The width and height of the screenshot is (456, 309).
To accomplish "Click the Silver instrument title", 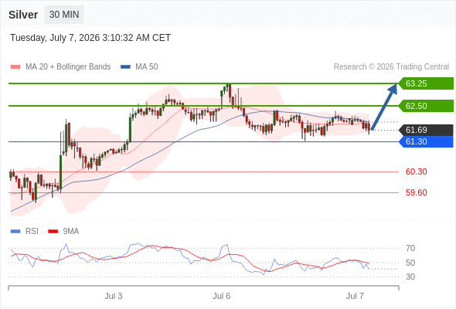I will [23, 15].
